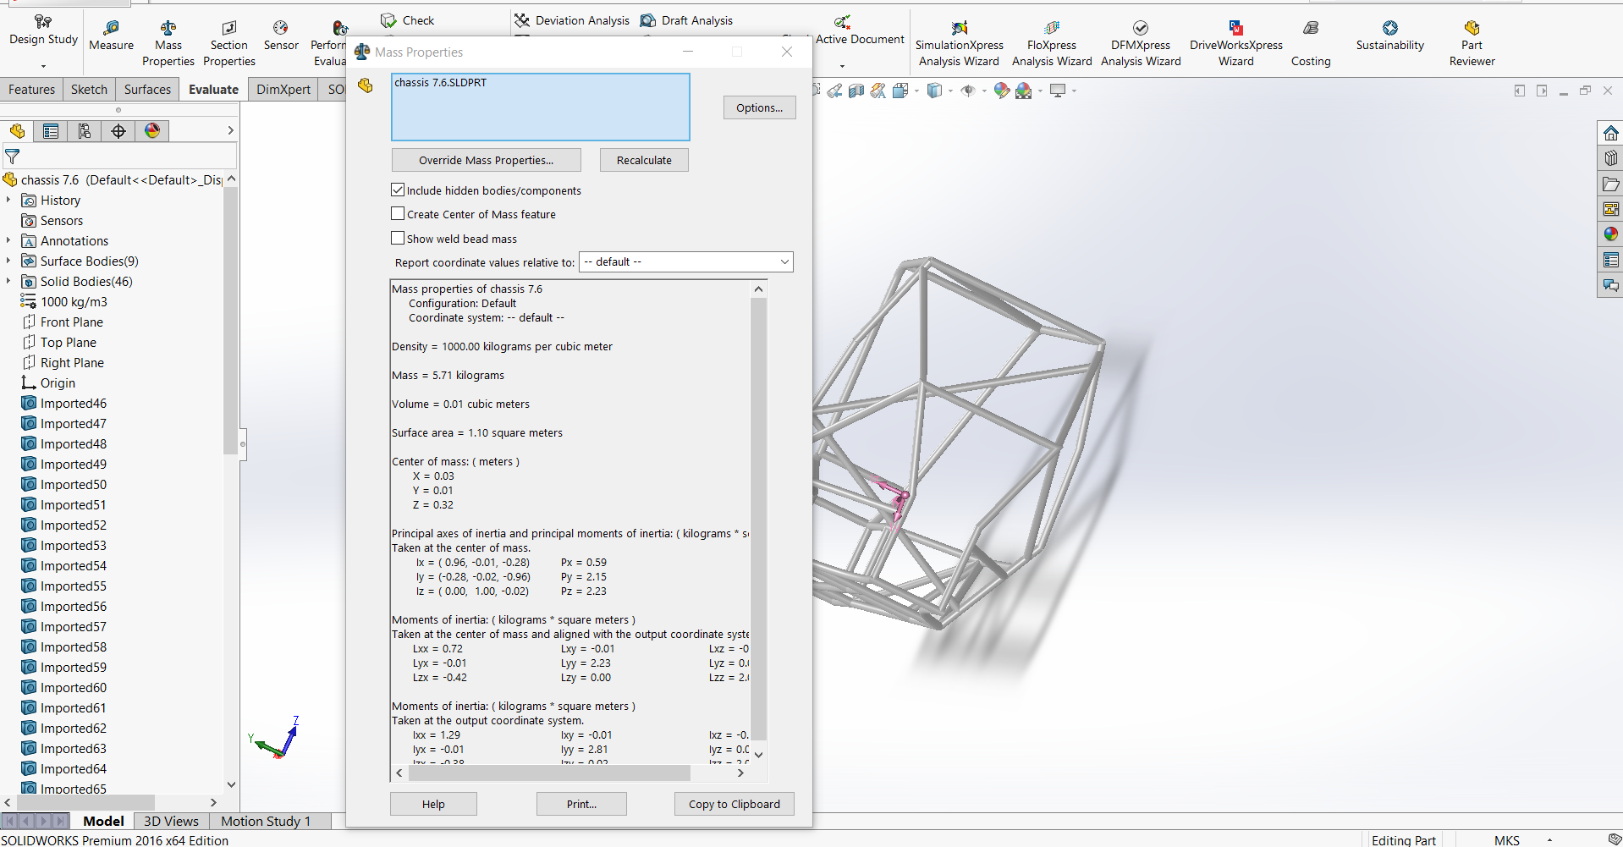The width and height of the screenshot is (1623, 847).
Task: Open the Costing tool
Action: [x=1311, y=44]
